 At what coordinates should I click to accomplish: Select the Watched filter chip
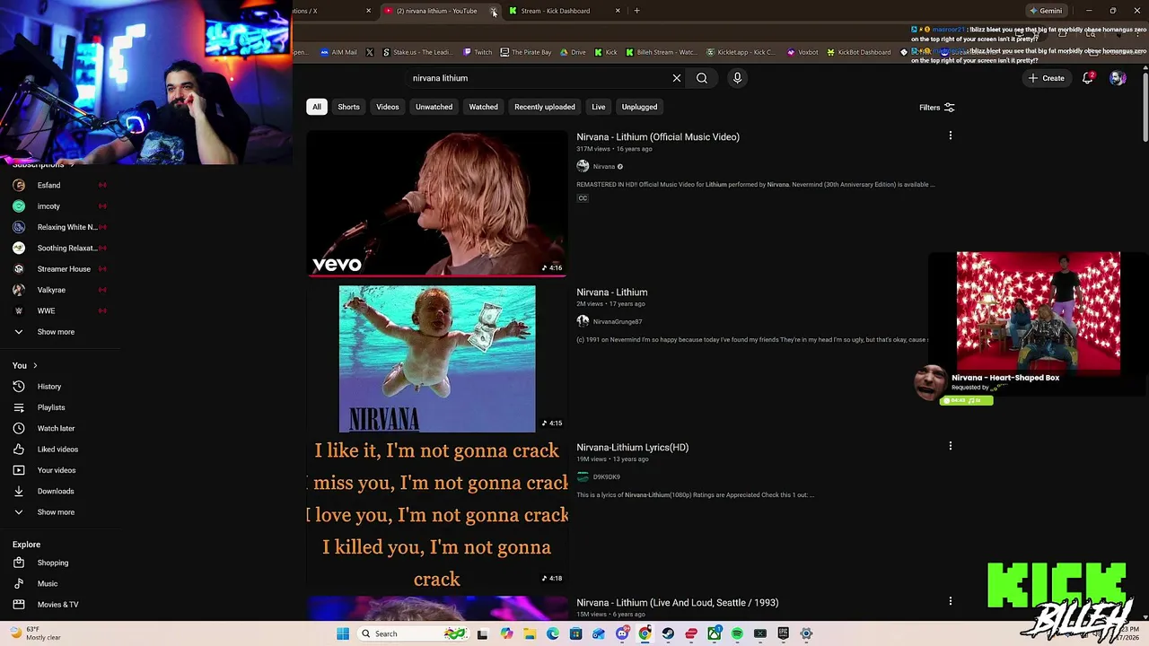tap(483, 107)
